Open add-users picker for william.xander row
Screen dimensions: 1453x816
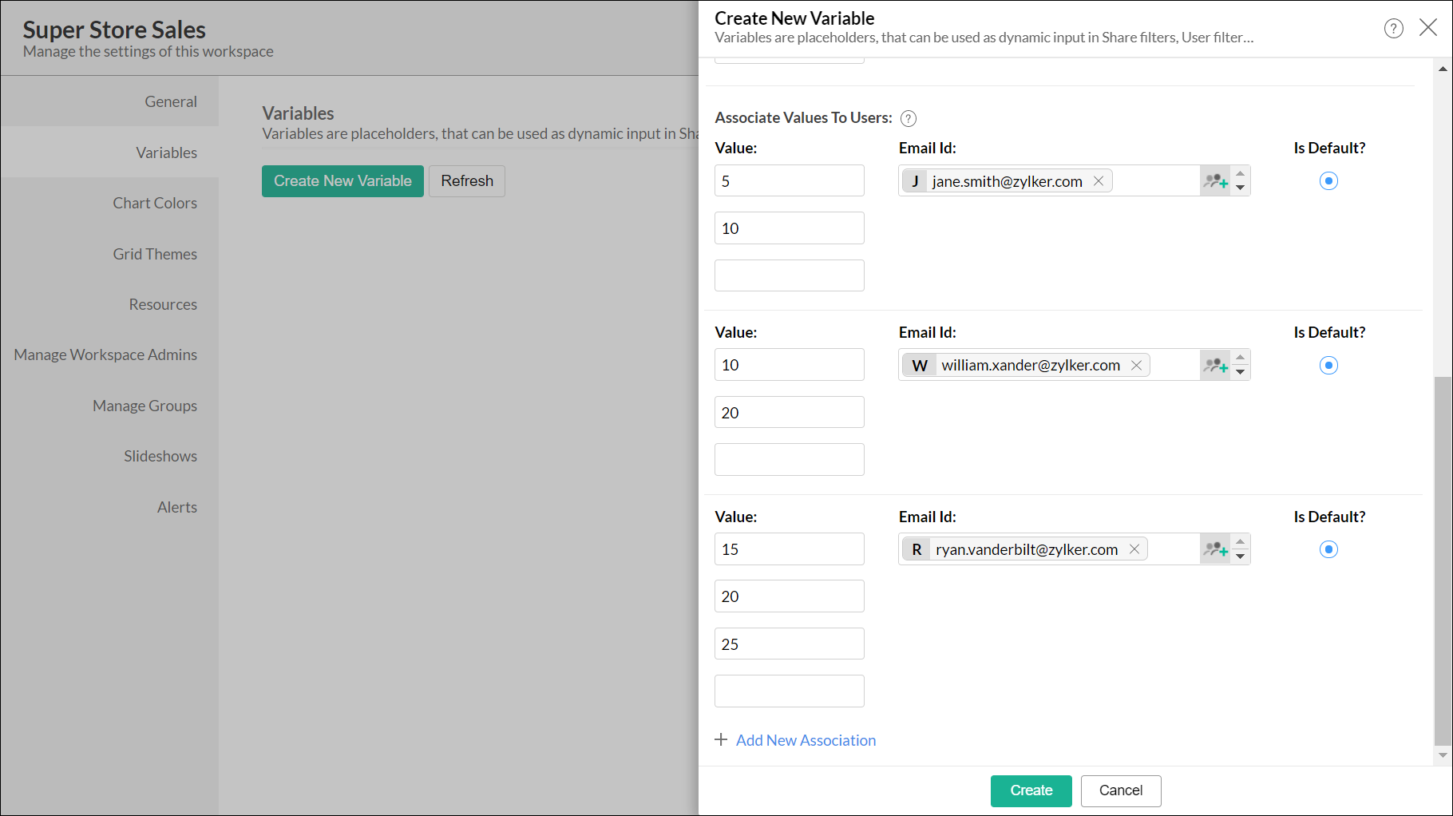point(1215,366)
